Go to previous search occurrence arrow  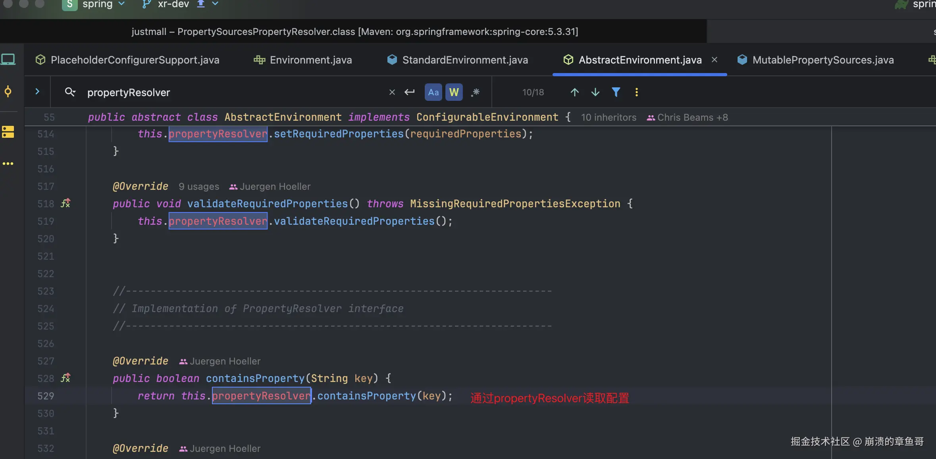pyautogui.click(x=574, y=92)
